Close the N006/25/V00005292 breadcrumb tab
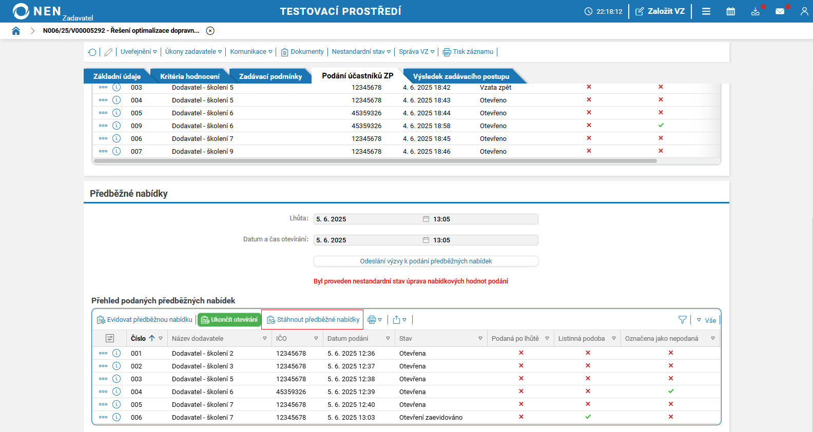Image resolution: width=813 pixels, height=432 pixels. click(x=210, y=31)
